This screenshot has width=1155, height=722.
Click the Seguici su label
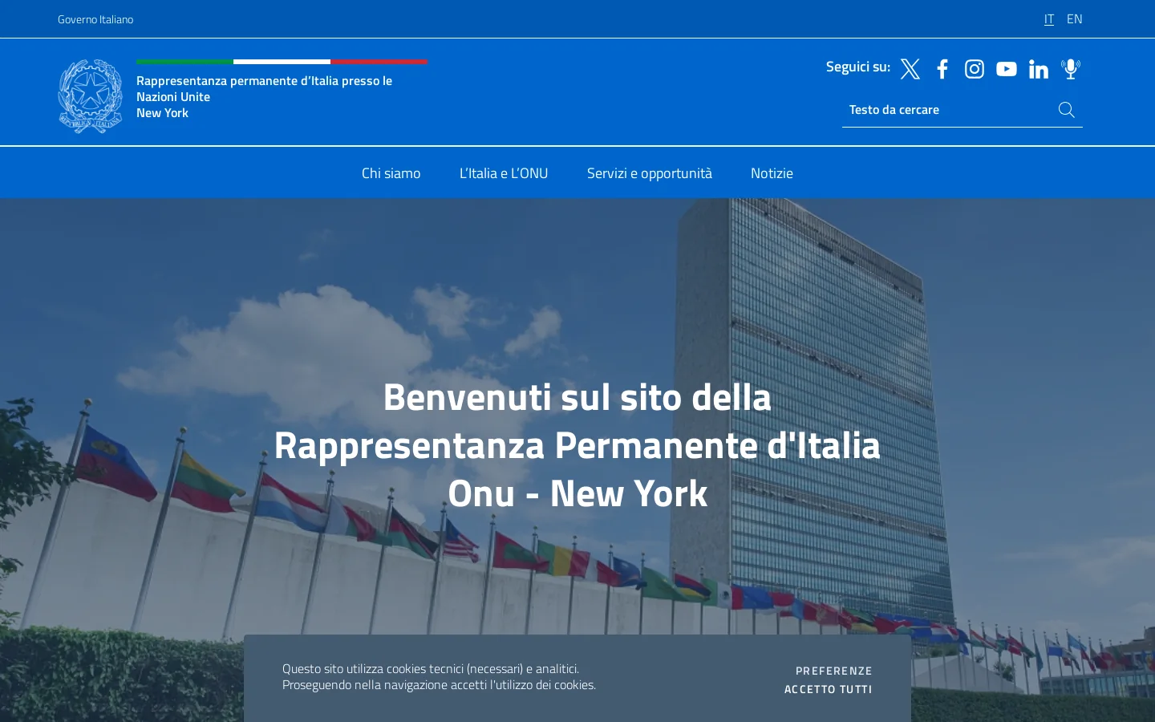858,67
